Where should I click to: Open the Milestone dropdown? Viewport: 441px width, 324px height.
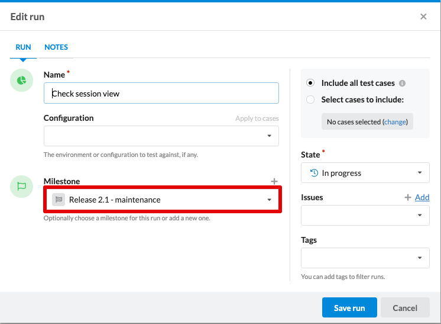pos(162,200)
